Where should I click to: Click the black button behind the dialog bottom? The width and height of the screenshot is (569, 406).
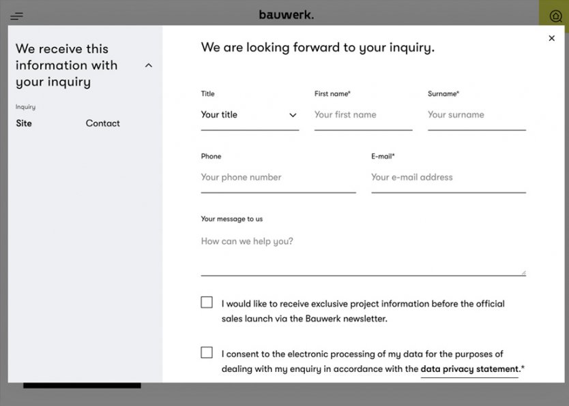[82, 386]
